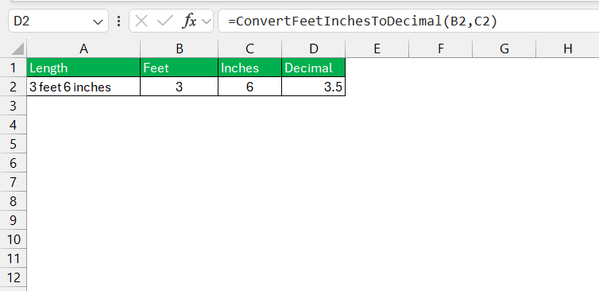599x291 pixels.
Task: Select row 6 header
Action: (x=14, y=163)
